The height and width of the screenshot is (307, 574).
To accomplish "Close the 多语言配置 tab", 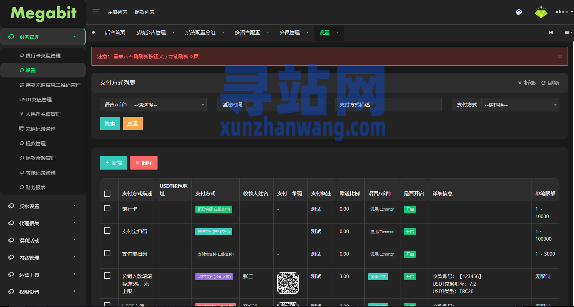I will [268, 32].
